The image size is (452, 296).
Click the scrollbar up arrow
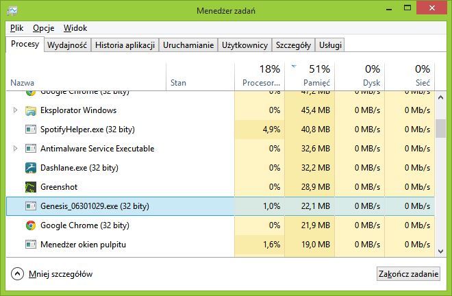coord(440,97)
